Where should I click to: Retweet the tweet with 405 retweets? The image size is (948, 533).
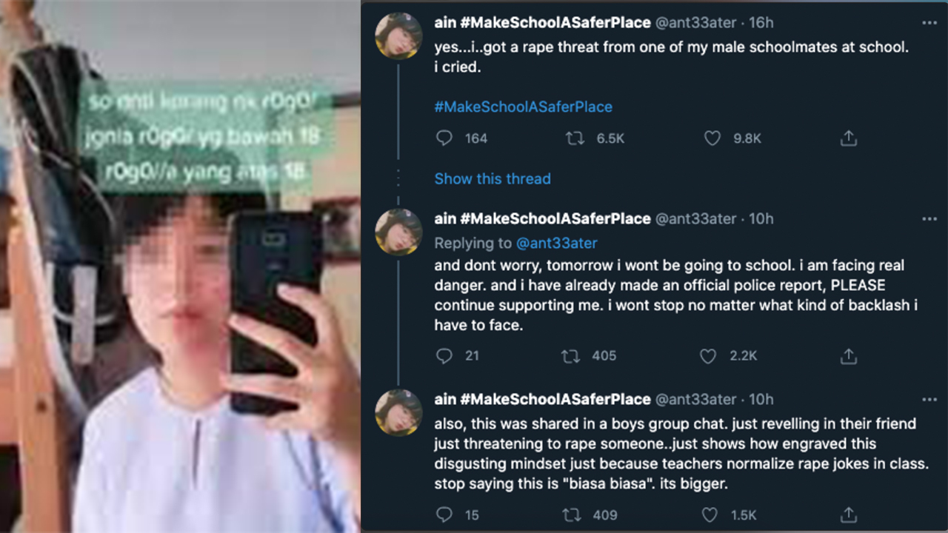coord(570,356)
